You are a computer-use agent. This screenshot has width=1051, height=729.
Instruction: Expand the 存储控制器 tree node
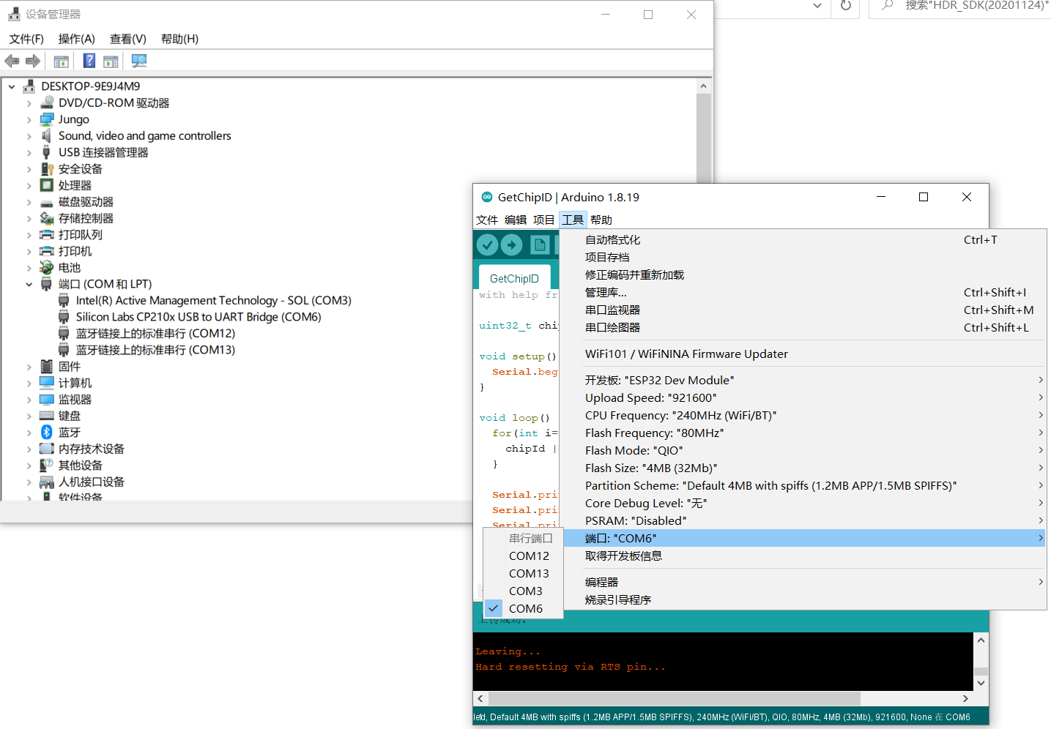[x=29, y=218]
